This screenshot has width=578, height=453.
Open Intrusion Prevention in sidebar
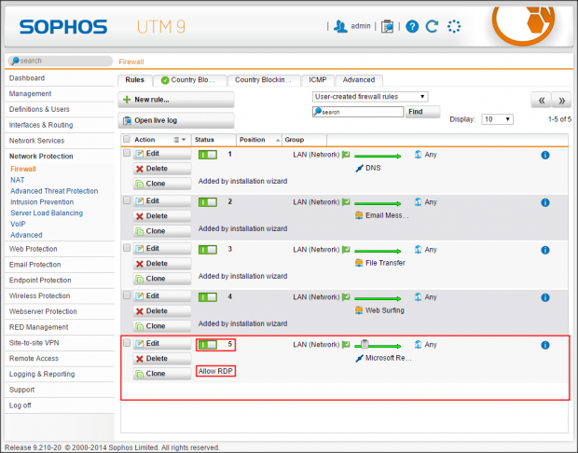pyautogui.click(x=42, y=202)
